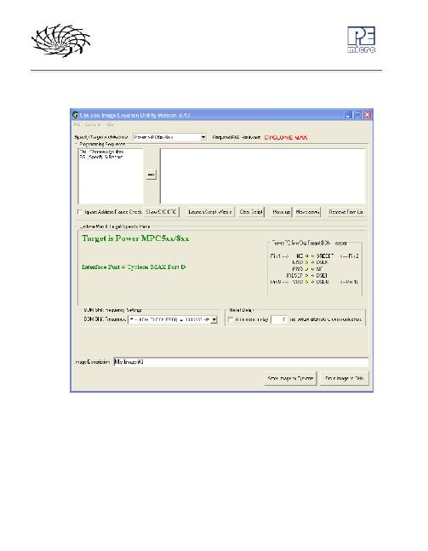The width and height of the screenshot is (428, 551).
Task: Select 'CM ;Choose Algorithm' in the sequence list
Action: point(101,152)
